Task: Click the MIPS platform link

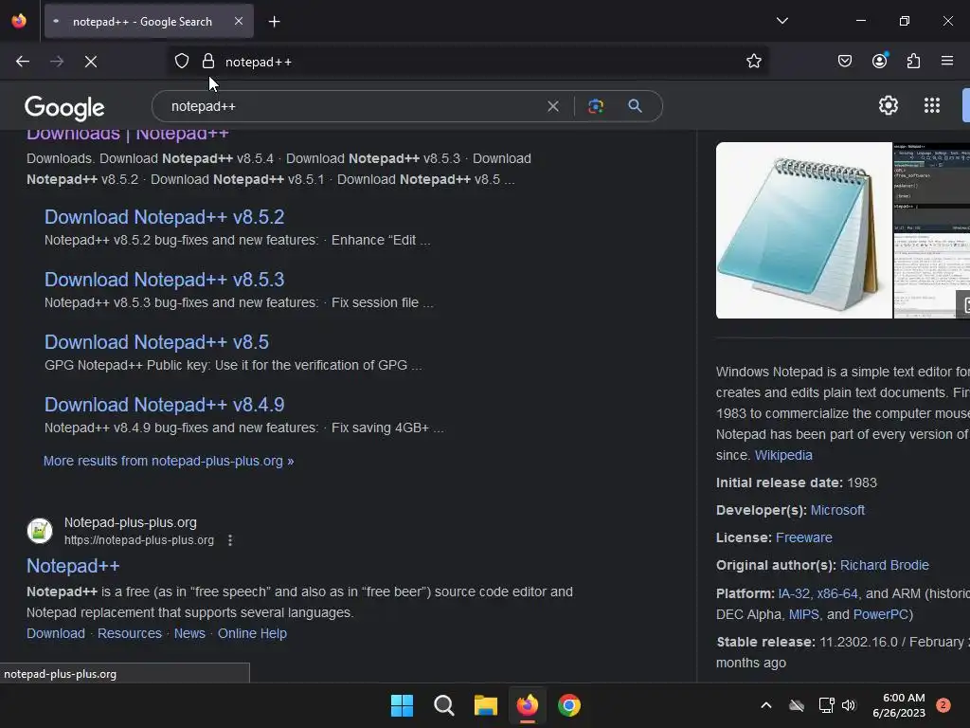Action: coord(803,614)
